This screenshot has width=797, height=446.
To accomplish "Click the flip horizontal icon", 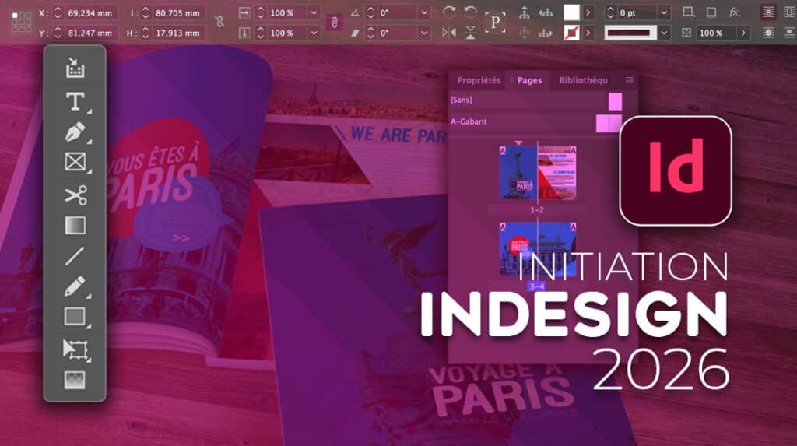I will pos(449,33).
